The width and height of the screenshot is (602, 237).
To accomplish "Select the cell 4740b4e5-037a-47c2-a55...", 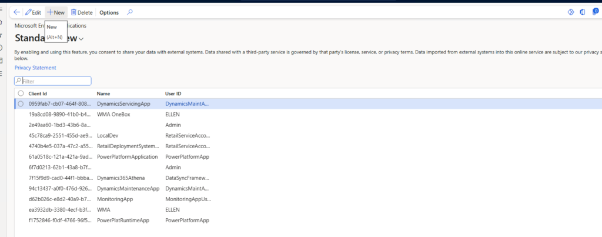I will (x=60, y=146).
